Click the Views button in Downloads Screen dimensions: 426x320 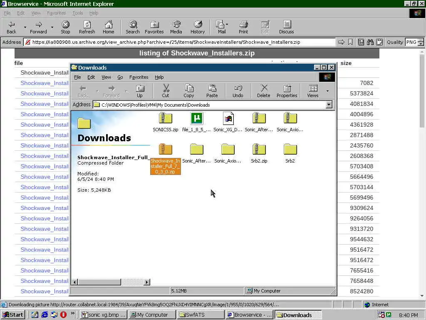pyautogui.click(x=313, y=91)
